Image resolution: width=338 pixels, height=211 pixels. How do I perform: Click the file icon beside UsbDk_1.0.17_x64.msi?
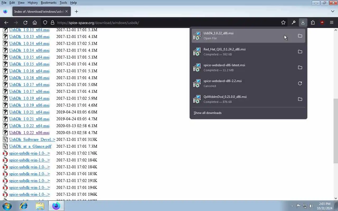coord(5,85)
